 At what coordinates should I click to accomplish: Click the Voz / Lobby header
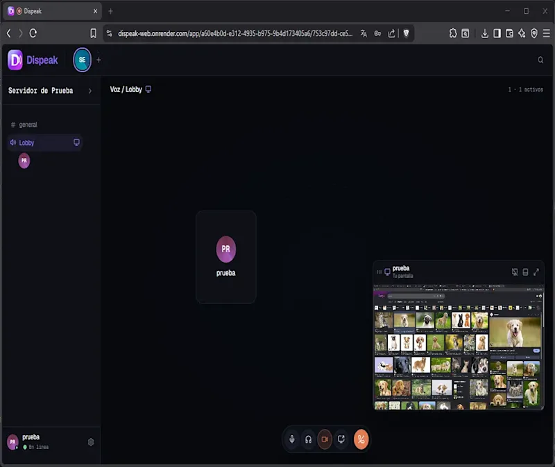pos(126,89)
